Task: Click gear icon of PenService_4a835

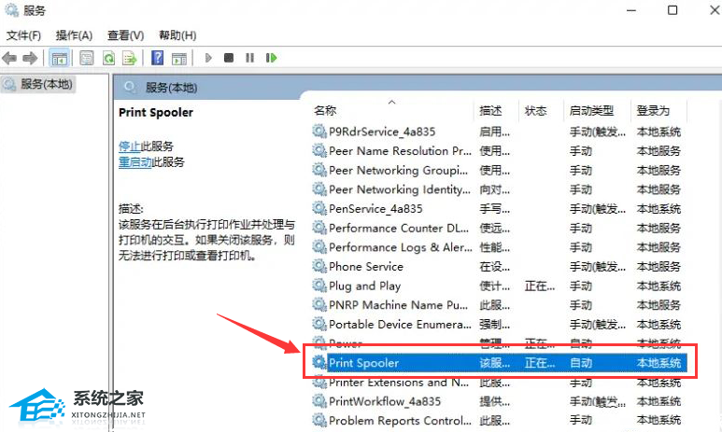Action: point(319,208)
